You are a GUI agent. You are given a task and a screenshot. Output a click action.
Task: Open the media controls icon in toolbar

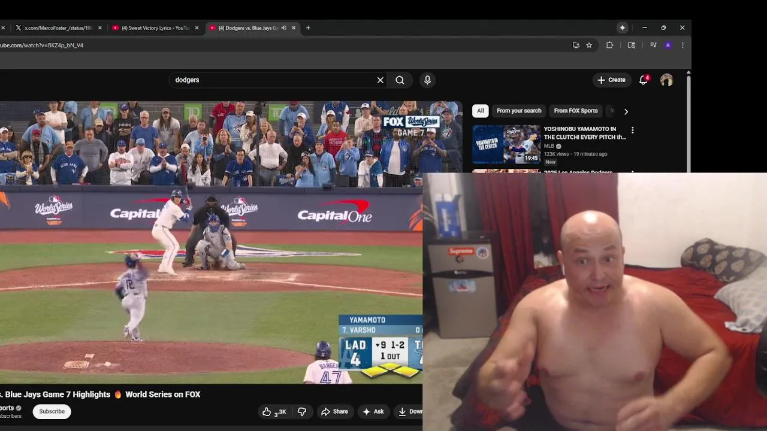pos(653,45)
